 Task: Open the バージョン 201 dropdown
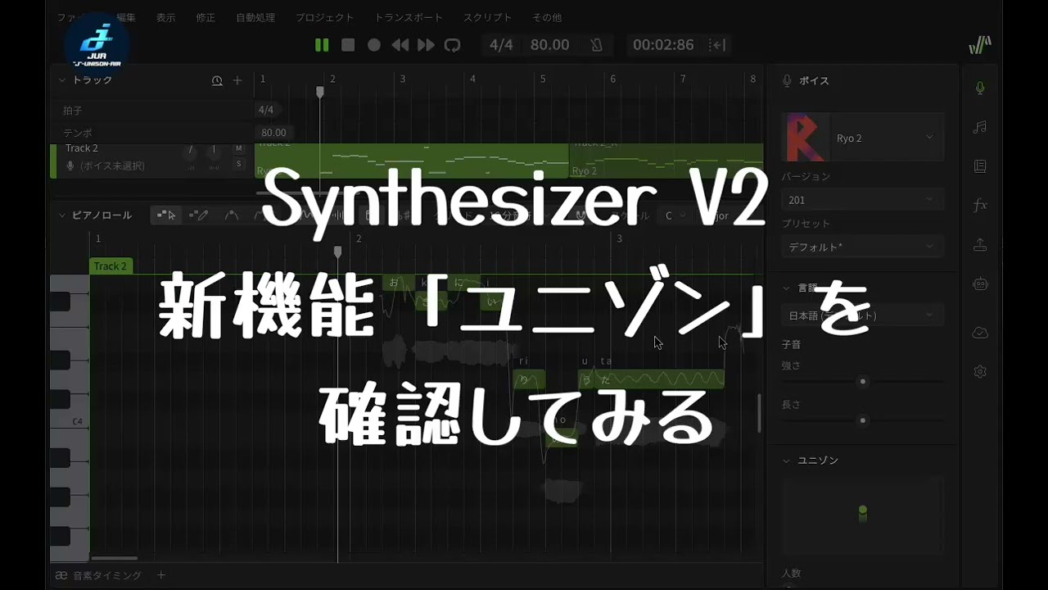point(862,200)
